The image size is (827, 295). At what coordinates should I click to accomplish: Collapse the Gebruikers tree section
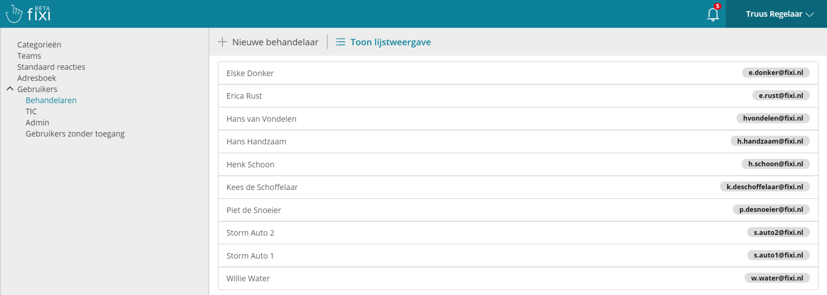tap(10, 89)
